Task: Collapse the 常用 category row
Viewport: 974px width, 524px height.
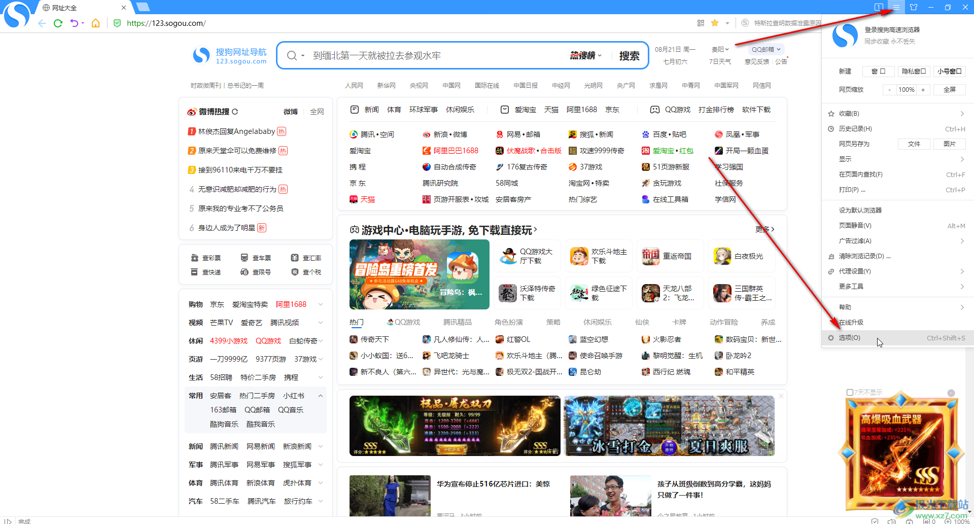Action: [321, 396]
